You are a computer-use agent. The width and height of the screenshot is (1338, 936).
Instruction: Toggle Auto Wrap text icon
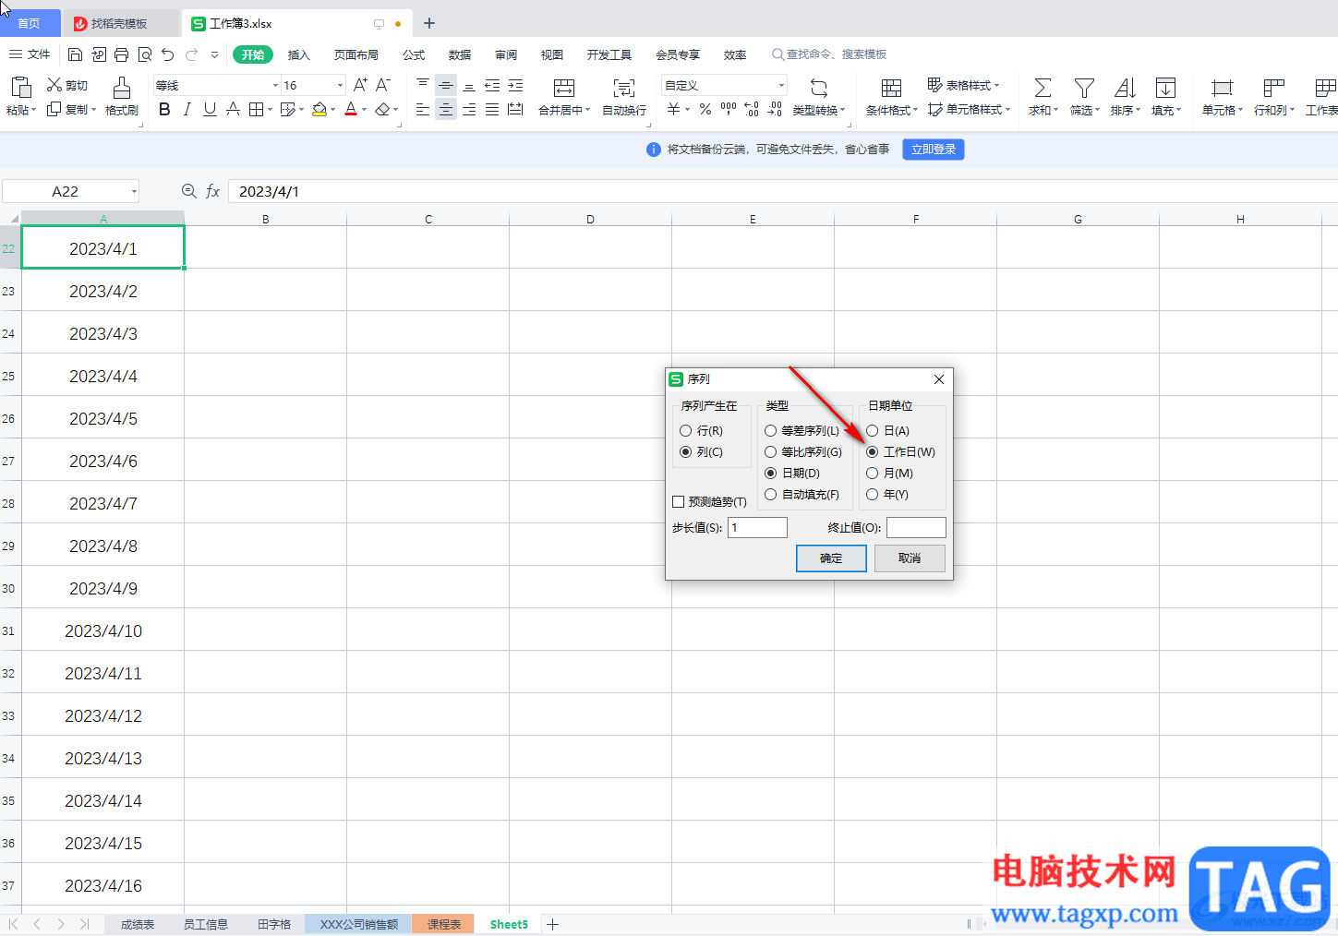(x=624, y=88)
